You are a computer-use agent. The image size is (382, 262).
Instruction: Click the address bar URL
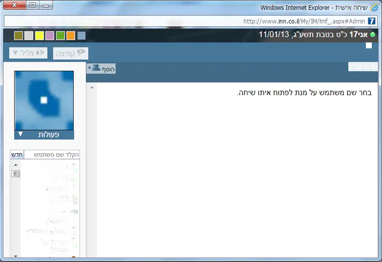[x=302, y=21]
